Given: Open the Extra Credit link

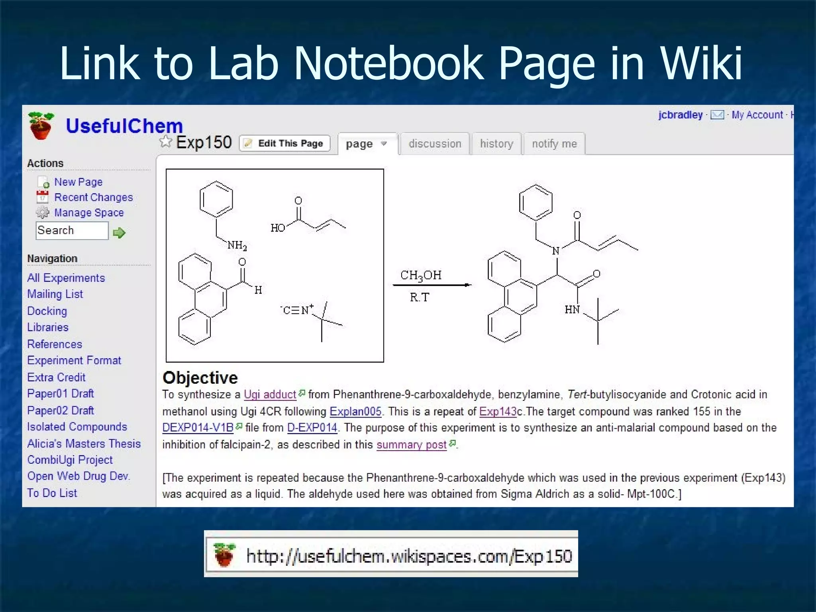Looking at the screenshot, I should [56, 377].
